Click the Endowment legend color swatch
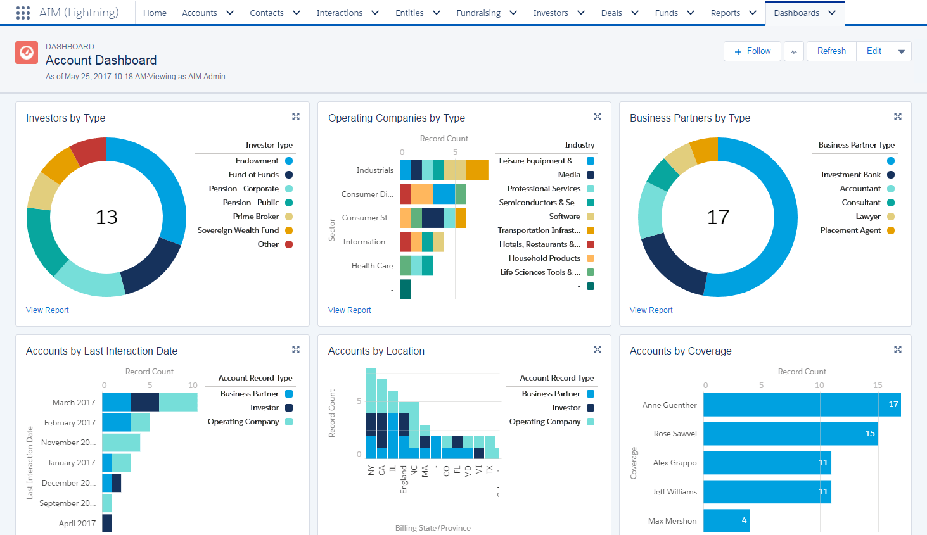The height and width of the screenshot is (535, 927). [x=289, y=161]
